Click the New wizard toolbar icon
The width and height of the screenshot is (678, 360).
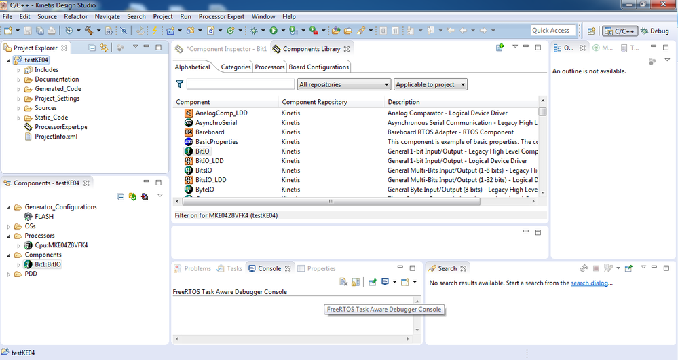click(7, 31)
